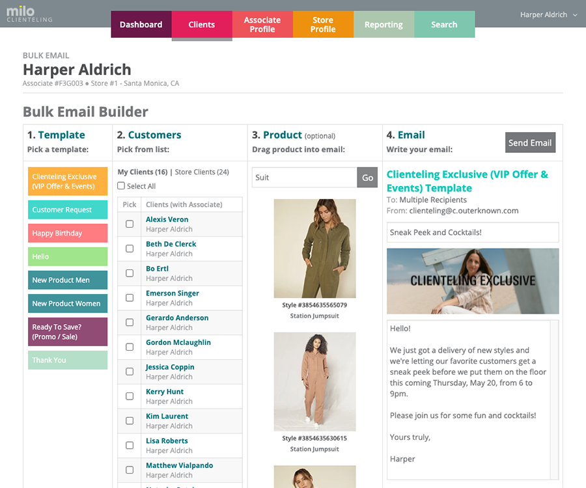Open Alexis Veron's client name link

167,219
